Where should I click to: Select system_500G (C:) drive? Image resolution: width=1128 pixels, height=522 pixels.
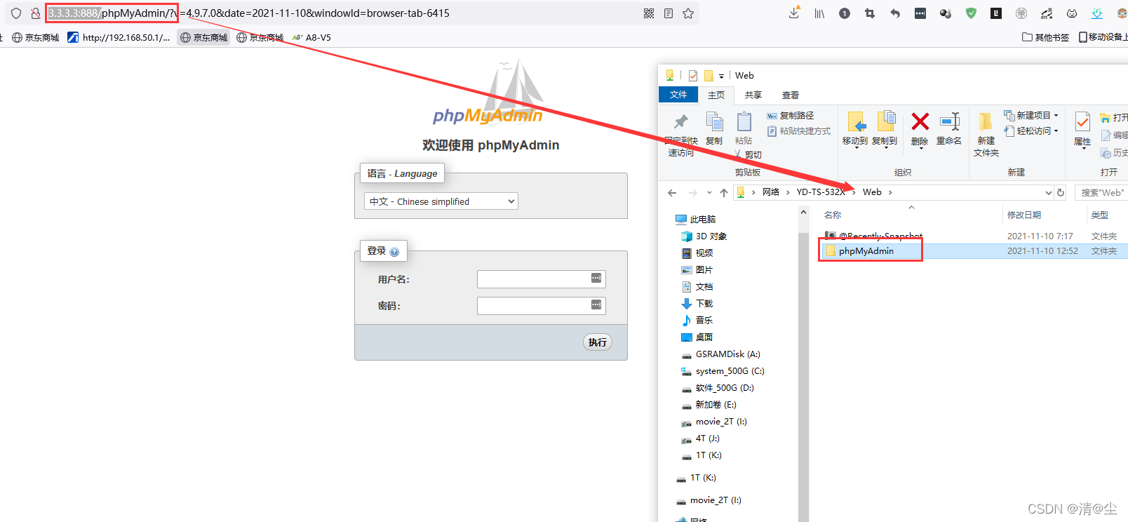click(723, 371)
